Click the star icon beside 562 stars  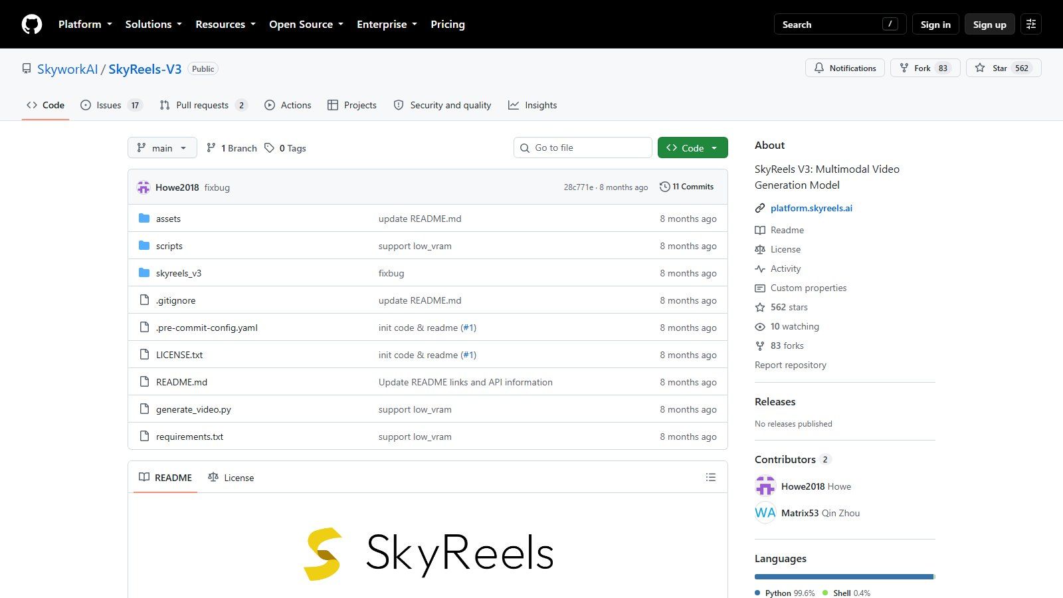(760, 307)
